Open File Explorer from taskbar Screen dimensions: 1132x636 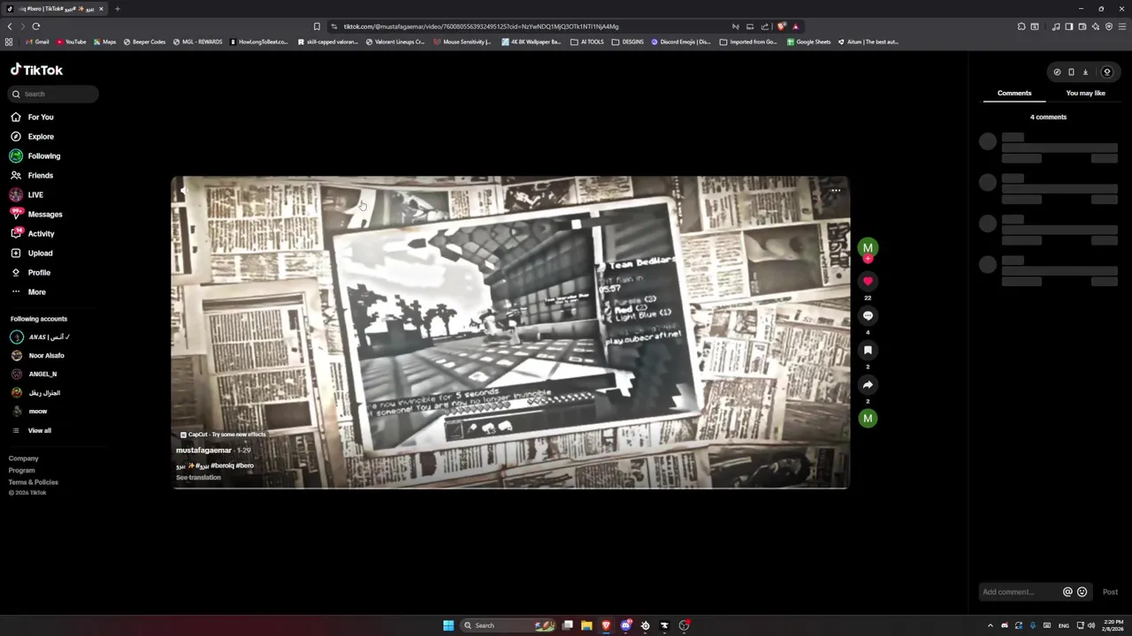point(586,625)
